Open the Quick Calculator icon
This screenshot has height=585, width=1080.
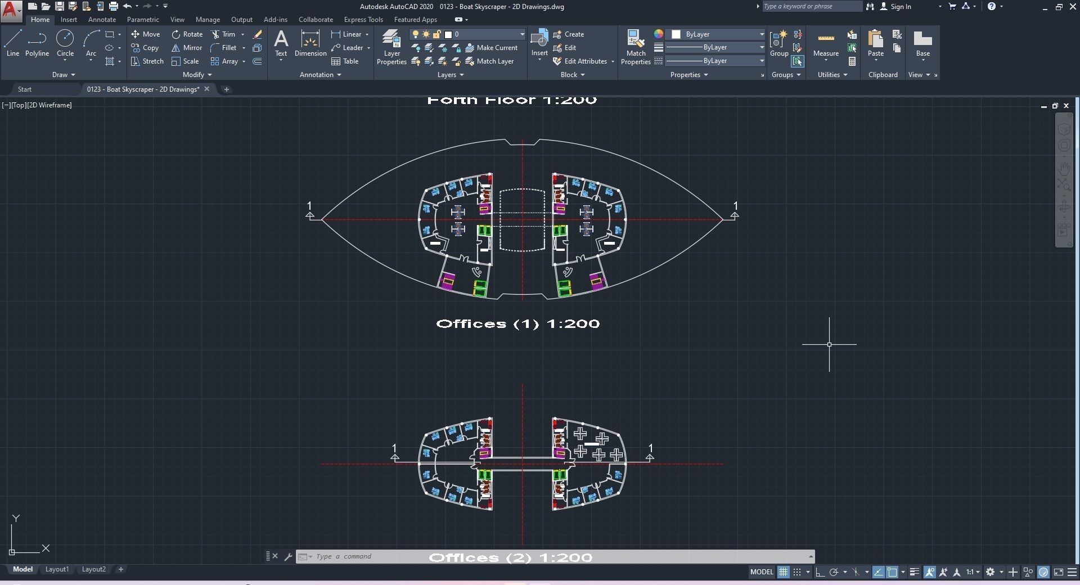pyautogui.click(x=852, y=61)
